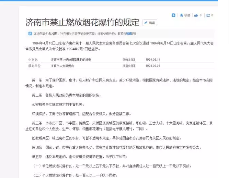
Task: Click the bold 名片图 text in notice
Action: point(52,34)
